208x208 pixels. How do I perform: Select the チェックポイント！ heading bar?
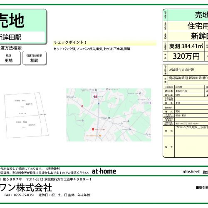pyautogui.click(x=105, y=42)
